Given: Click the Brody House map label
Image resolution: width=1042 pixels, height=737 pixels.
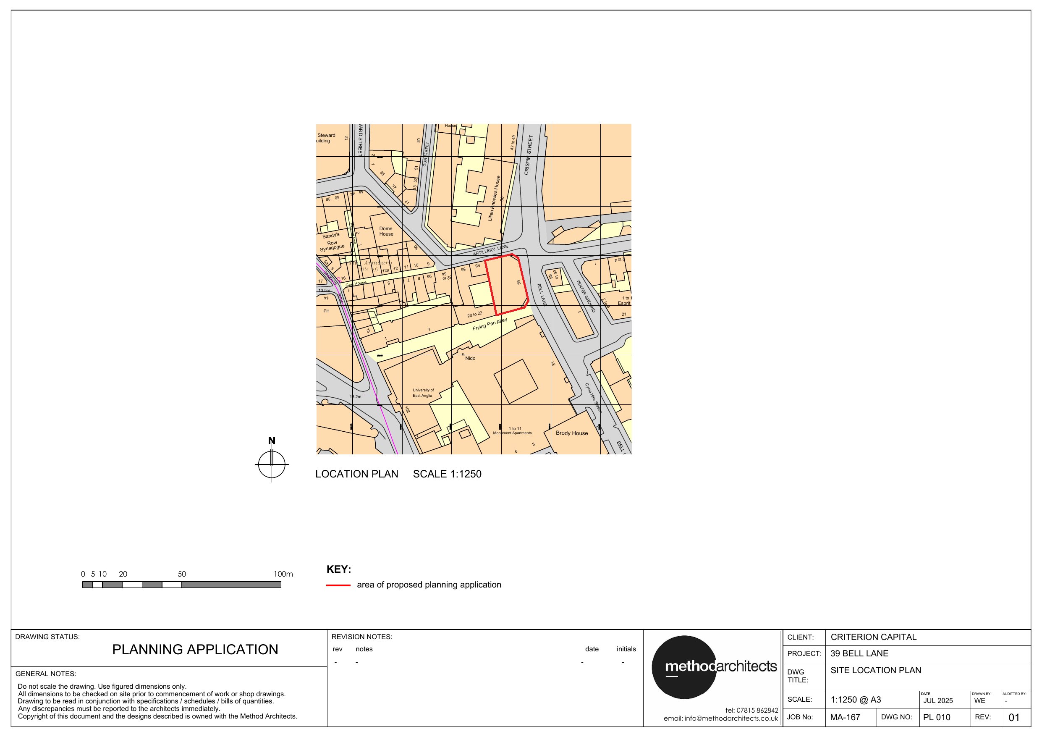Looking at the screenshot, I should pyautogui.click(x=571, y=433).
